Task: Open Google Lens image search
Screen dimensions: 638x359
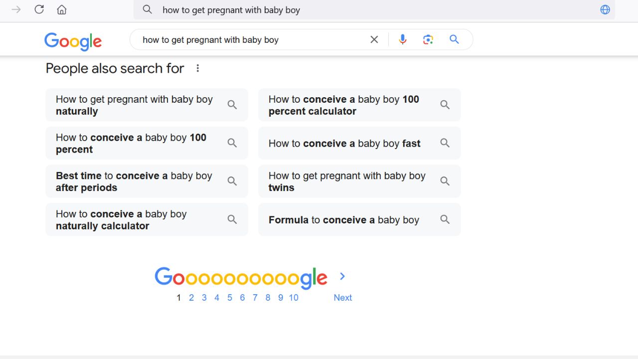Action: 428,39
